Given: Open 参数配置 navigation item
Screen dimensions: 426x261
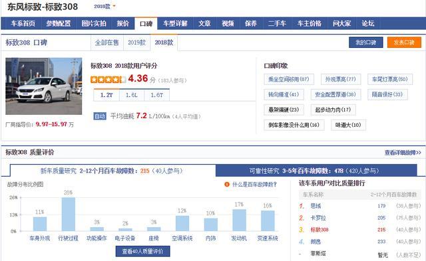Looking at the screenshot, I should pyautogui.click(x=59, y=24).
